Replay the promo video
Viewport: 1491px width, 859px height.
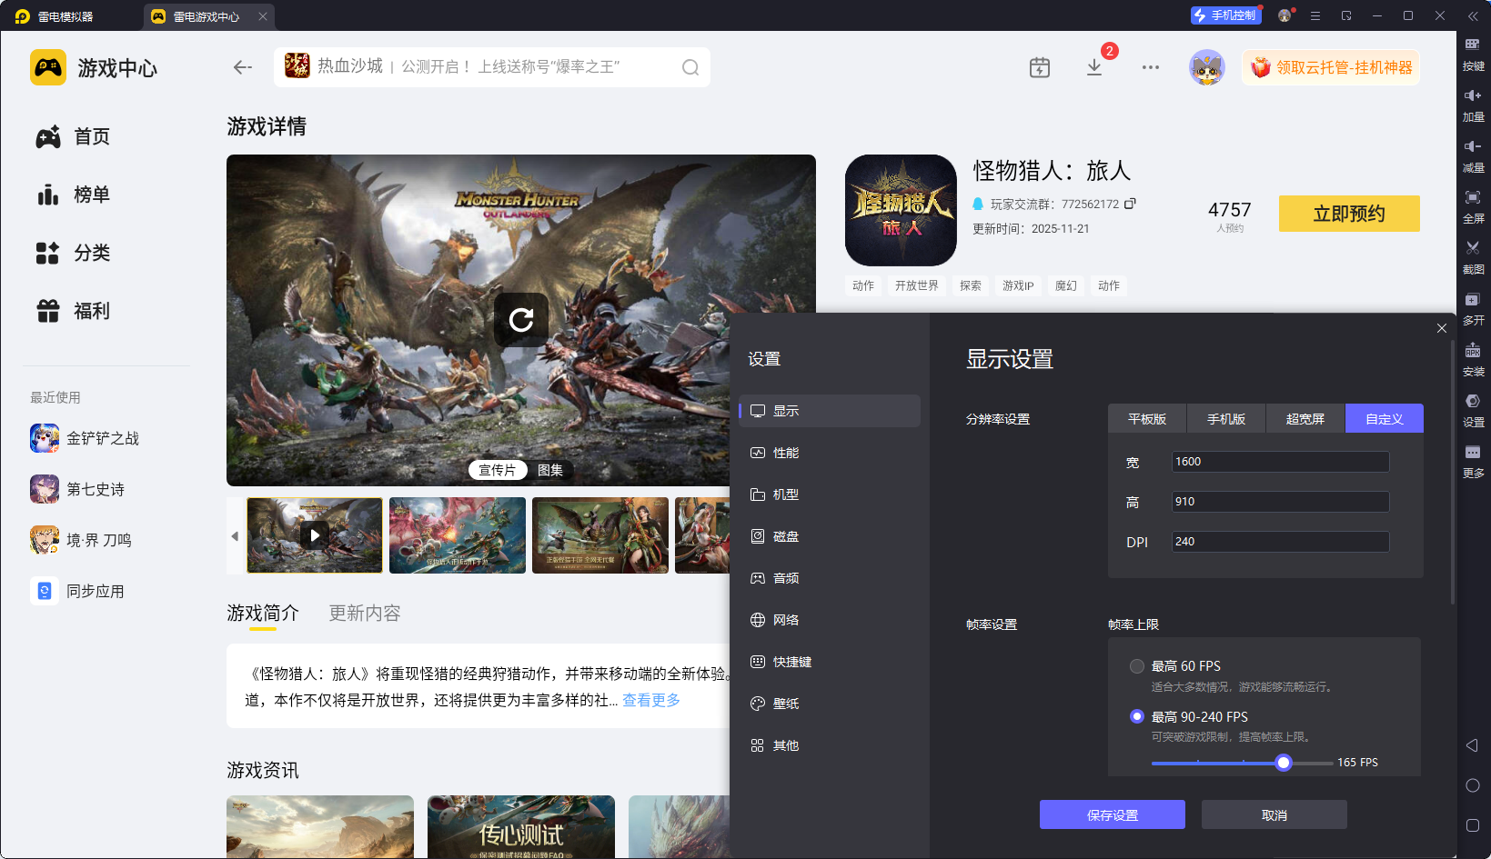tap(520, 320)
